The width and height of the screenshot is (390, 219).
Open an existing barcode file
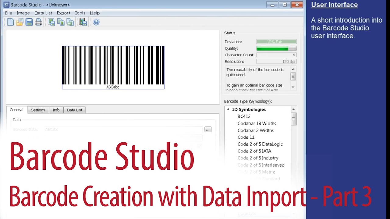click(20, 22)
